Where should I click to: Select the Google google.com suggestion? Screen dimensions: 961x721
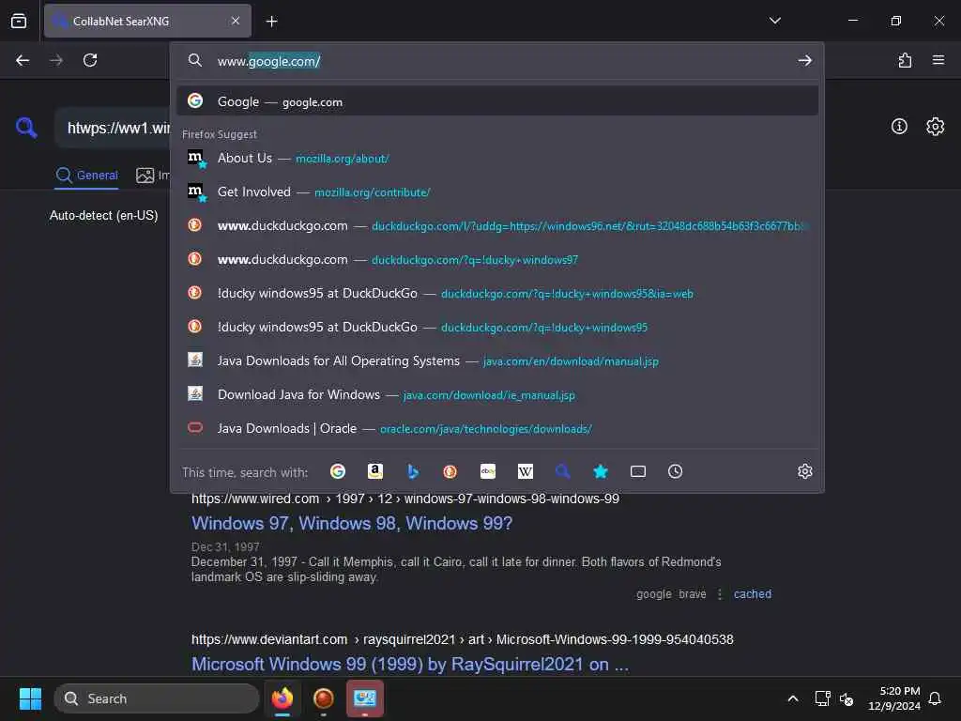click(x=497, y=101)
